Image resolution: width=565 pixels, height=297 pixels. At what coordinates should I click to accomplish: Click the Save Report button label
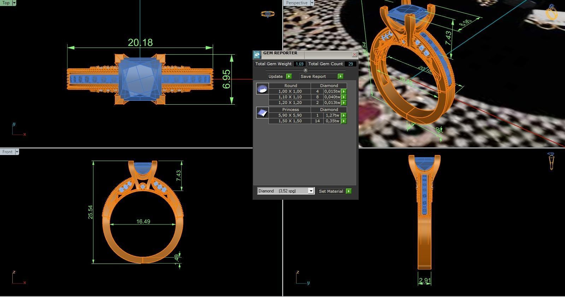[x=313, y=76]
